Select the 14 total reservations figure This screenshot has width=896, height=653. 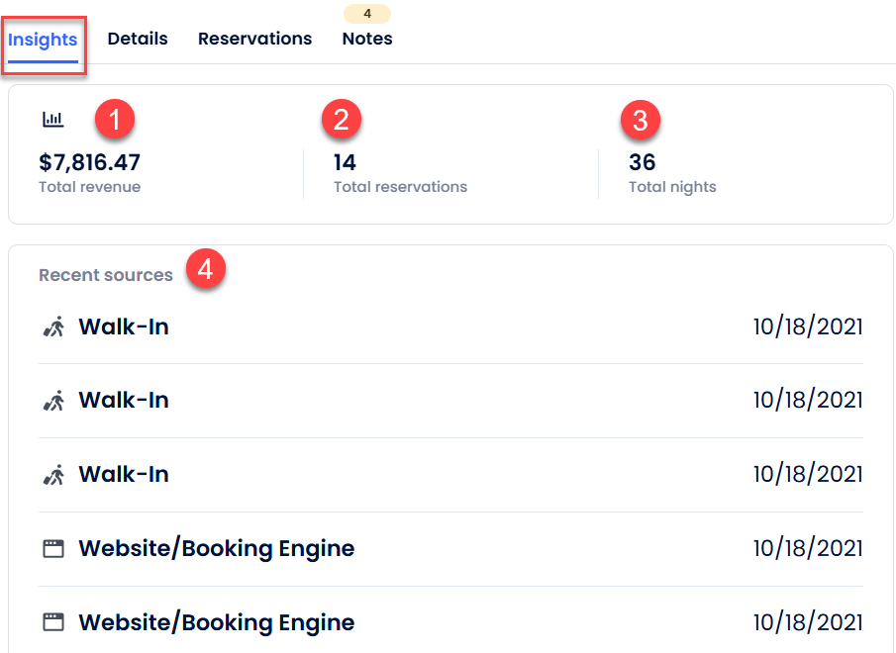click(x=345, y=162)
